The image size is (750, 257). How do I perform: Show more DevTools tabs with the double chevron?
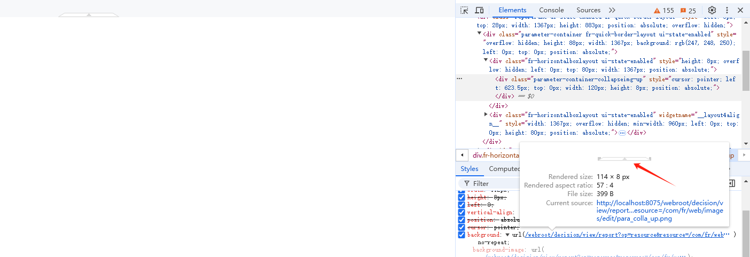[612, 10]
